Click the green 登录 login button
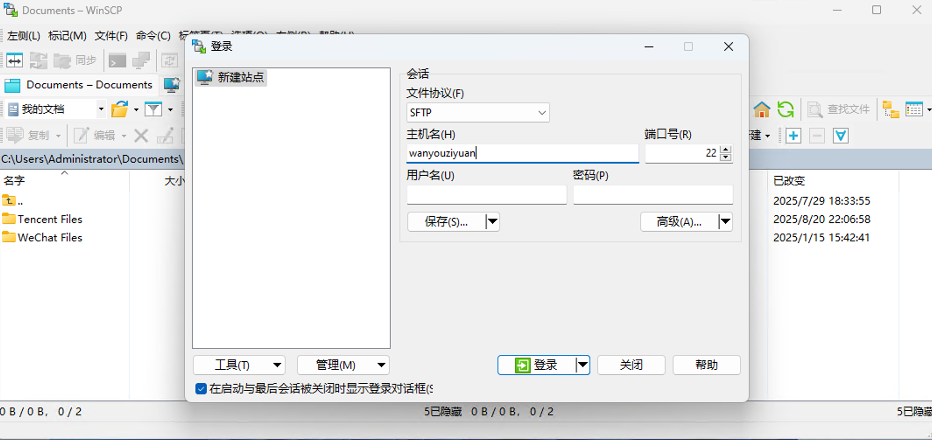The image size is (932, 440). pyautogui.click(x=537, y=365)
